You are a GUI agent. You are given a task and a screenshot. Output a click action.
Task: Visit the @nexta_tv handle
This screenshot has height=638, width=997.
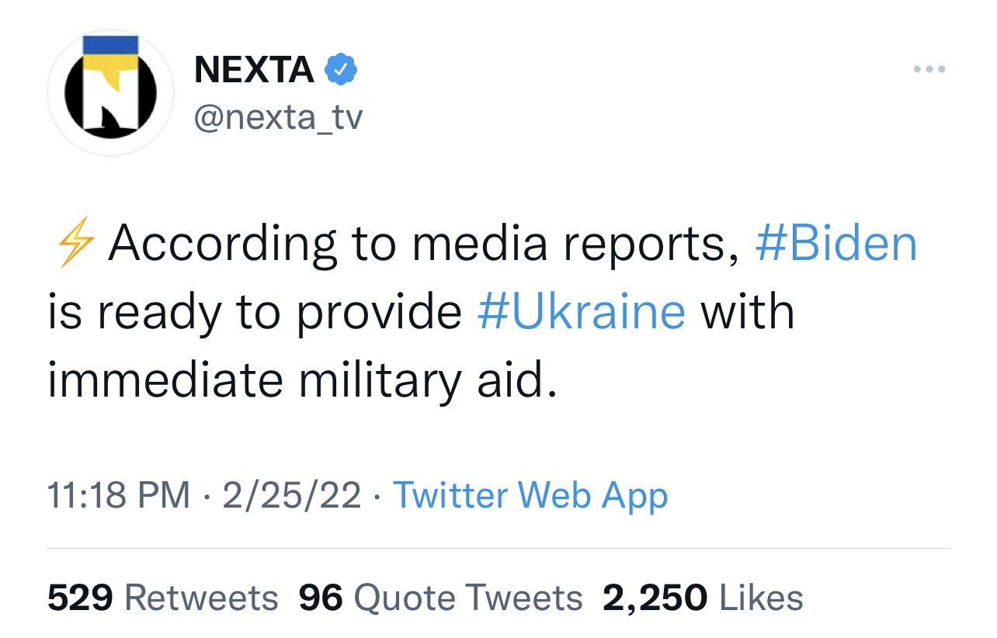point(278,117)
